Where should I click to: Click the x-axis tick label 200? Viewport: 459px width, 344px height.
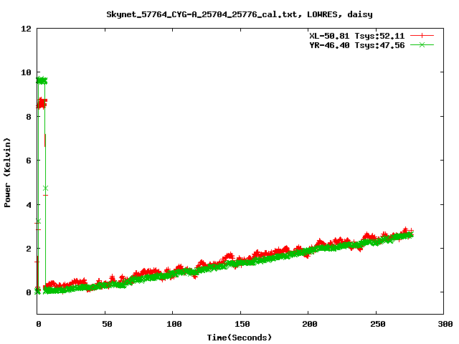[x=310, y=324]
